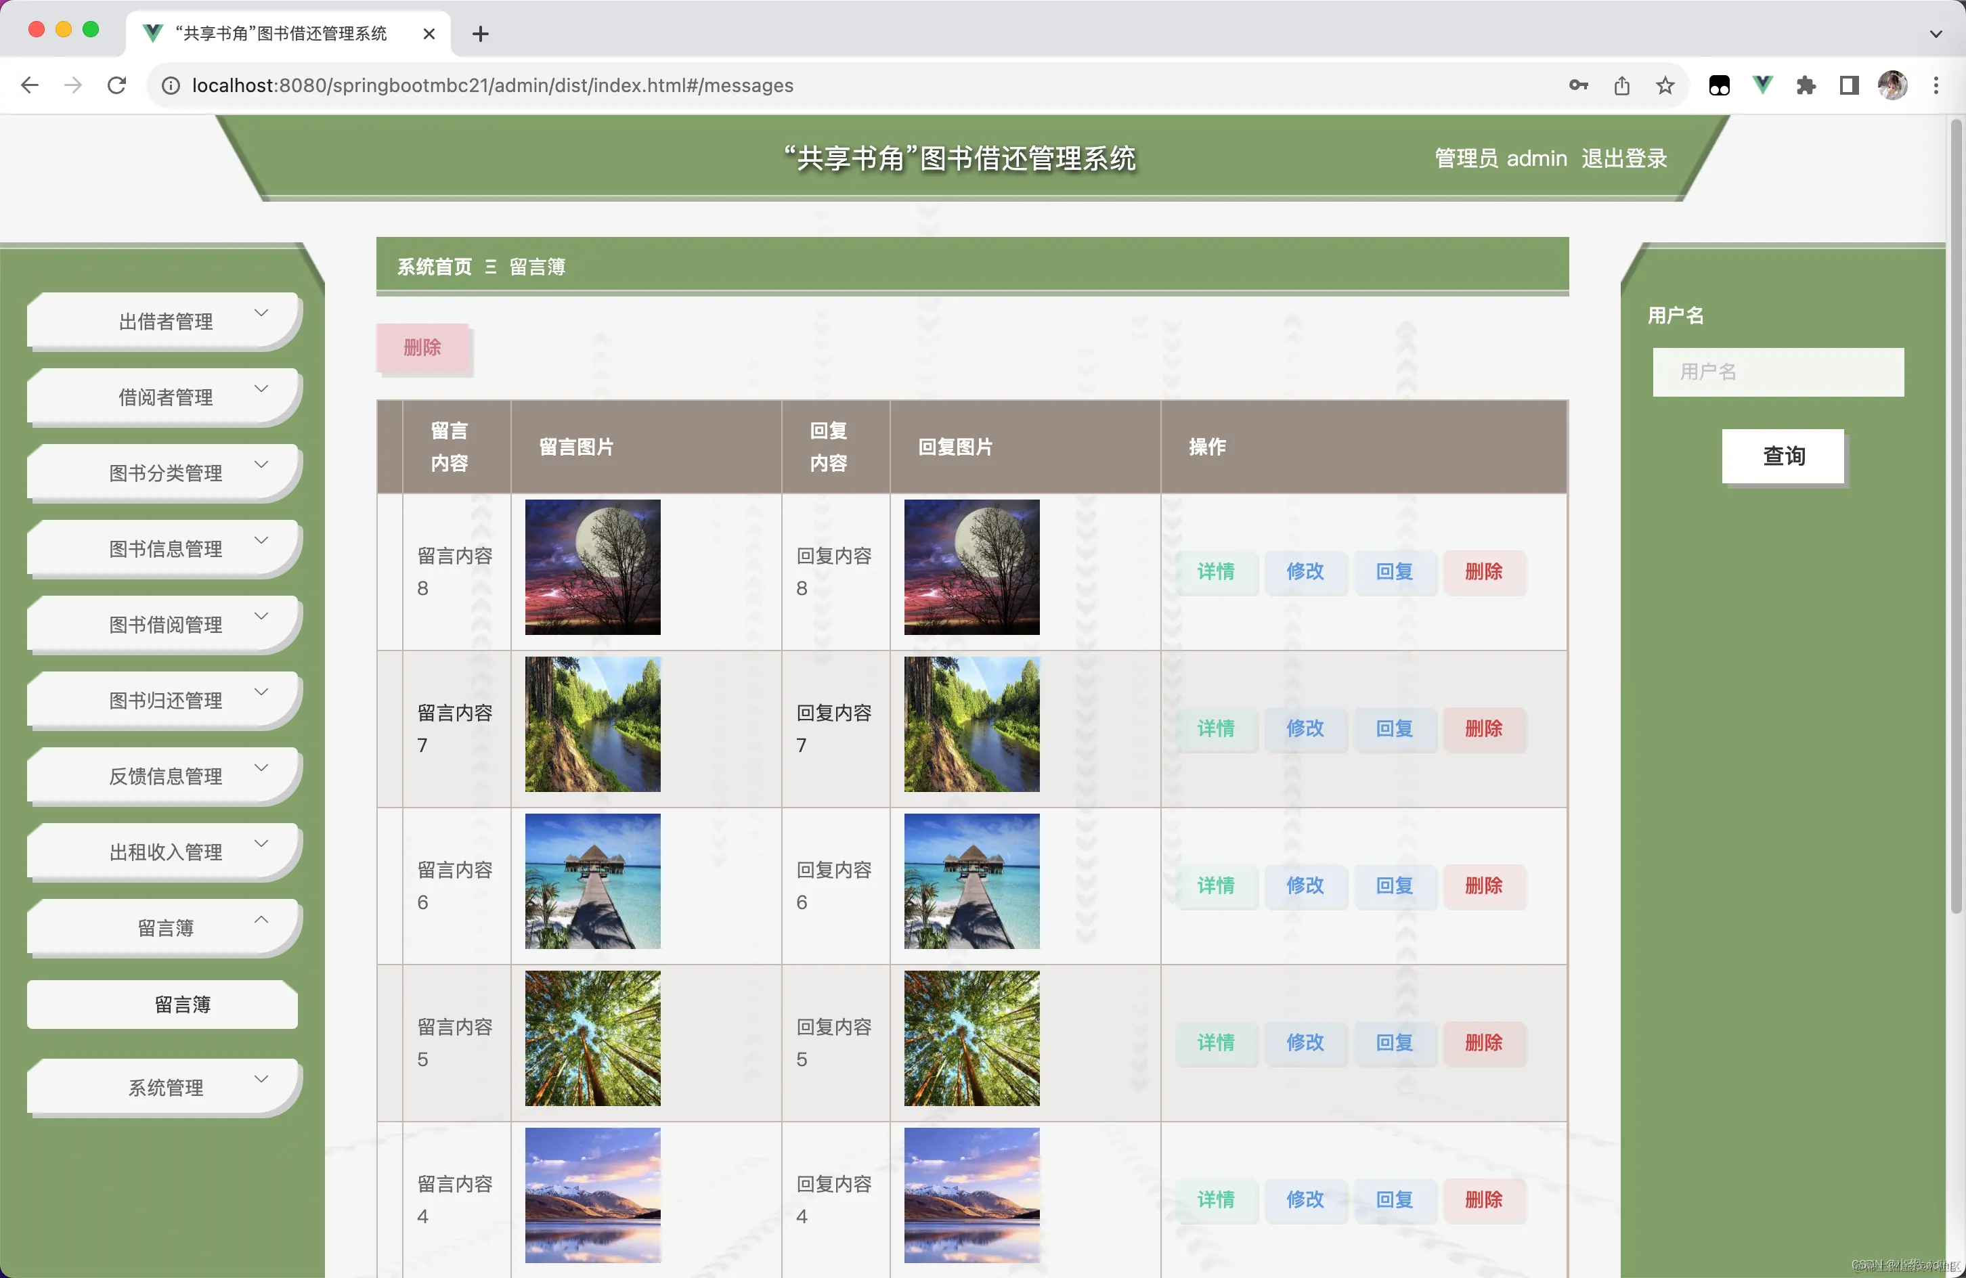
Task: Click the Vue devtools icon in browser toolbar
Action: click(1762, 85)
